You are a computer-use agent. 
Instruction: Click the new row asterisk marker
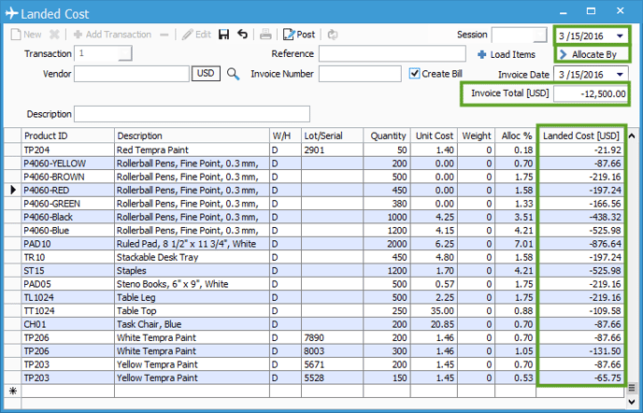click(13, 391)
